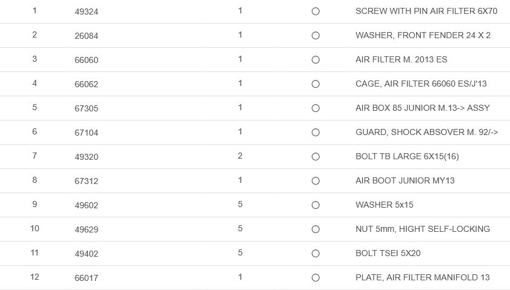Select radio for GUARD, SHOCK ABSOVER
Image resolution: width=510 pixels, height=290 pixels.
point(315,133)
